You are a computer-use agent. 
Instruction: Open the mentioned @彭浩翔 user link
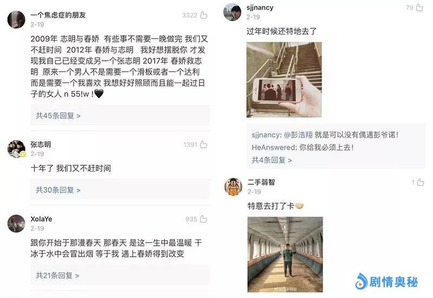coord(298,135)
